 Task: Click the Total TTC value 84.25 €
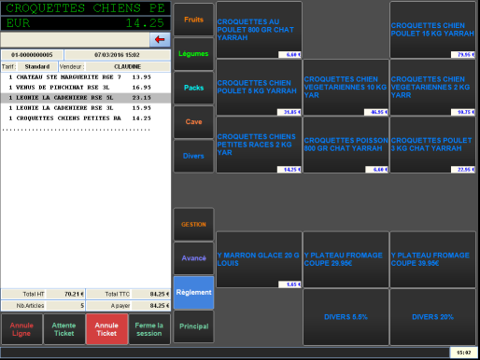coord(150,294)
